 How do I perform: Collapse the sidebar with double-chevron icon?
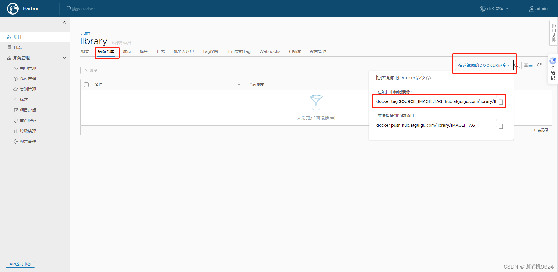[65, 23]
